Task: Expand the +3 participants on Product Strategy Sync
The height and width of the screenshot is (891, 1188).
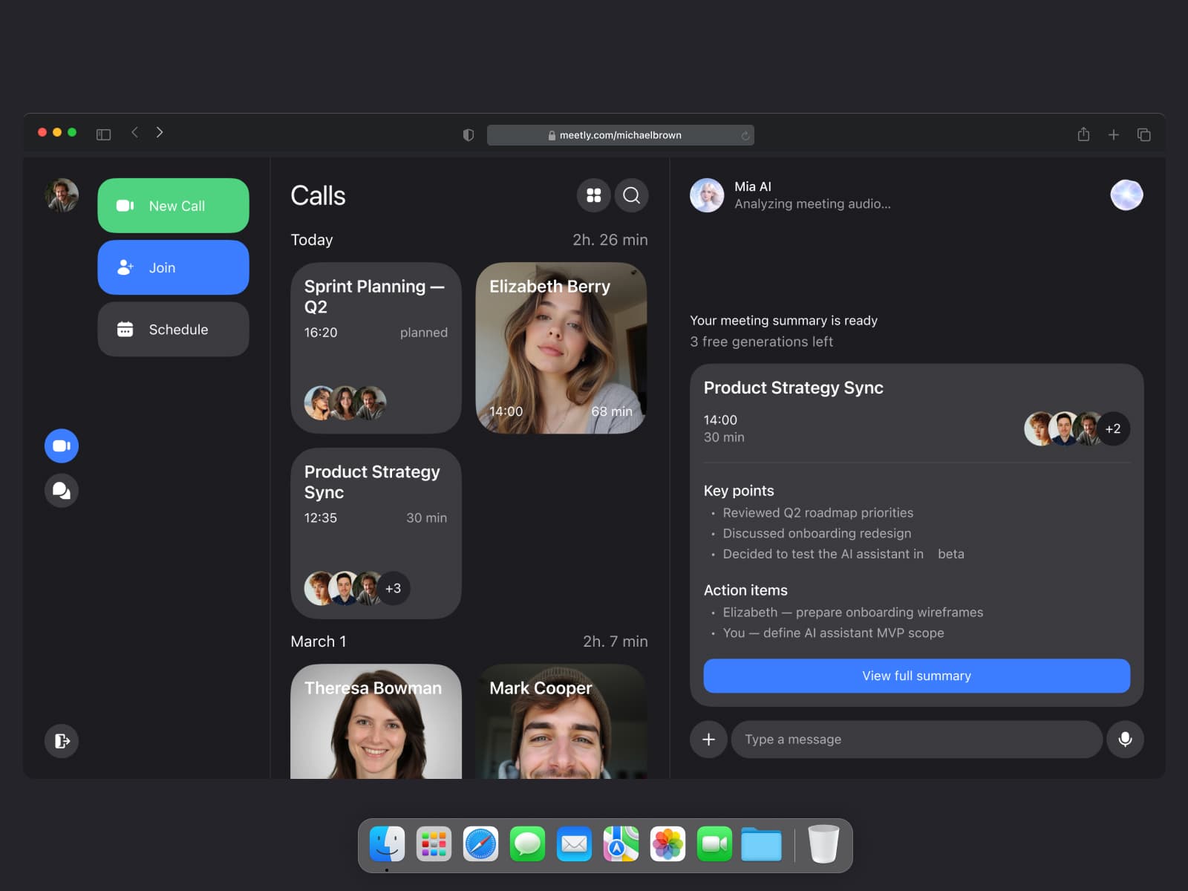Action: click(x=393, y=588)
